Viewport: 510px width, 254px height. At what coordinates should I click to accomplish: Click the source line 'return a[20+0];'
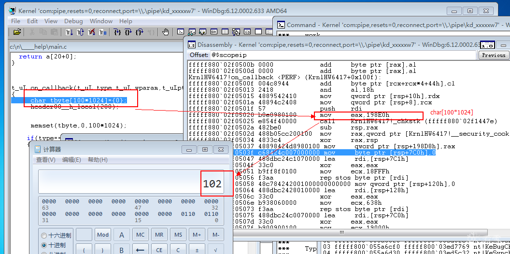(x=48, y=56)
